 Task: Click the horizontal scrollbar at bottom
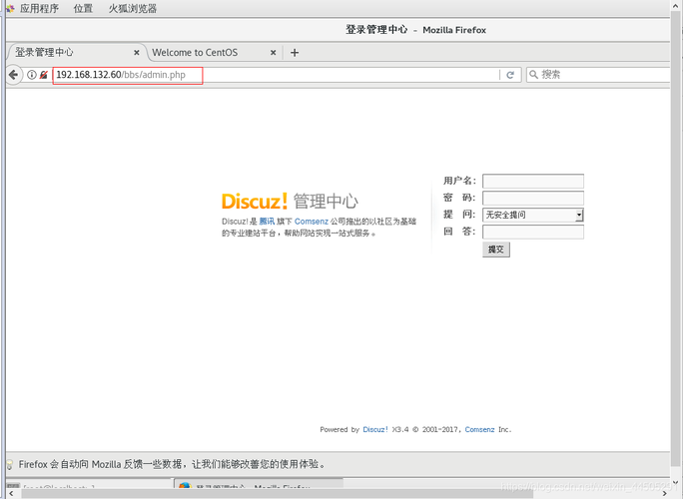coord(277,494)
